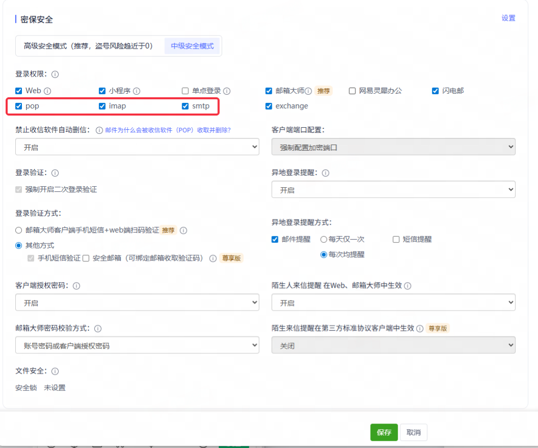Open the 客户端端口配置 dropdown
The height and width of the screenshot is (448, 538).
pyautogui.click(x=393, y=147)
